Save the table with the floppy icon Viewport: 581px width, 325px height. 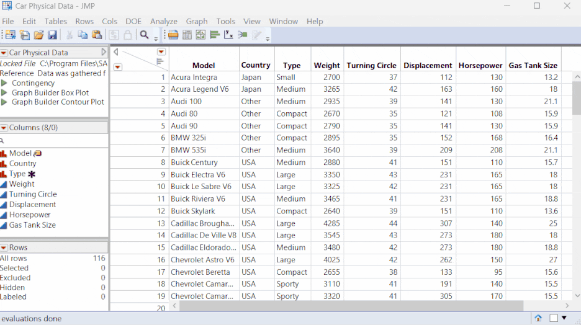(x=53, y=35)
